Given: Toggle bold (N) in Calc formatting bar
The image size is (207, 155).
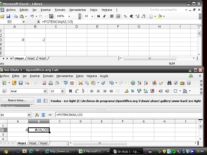Looking at the screenshot, I should [x=70, y=91].
